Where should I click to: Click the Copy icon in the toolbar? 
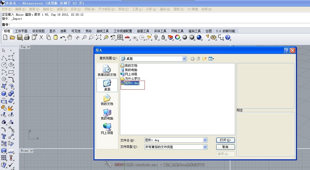pos(48,38)
